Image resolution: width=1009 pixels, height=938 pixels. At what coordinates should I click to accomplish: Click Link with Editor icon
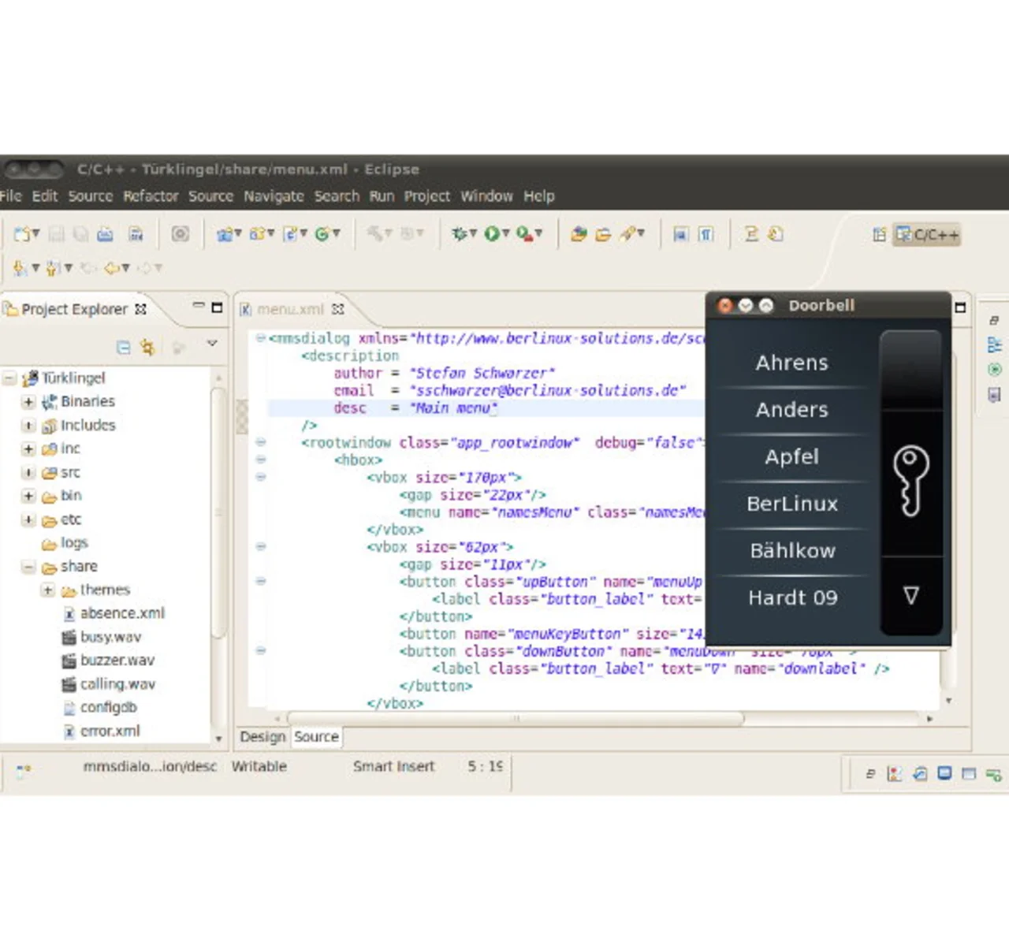147,348
